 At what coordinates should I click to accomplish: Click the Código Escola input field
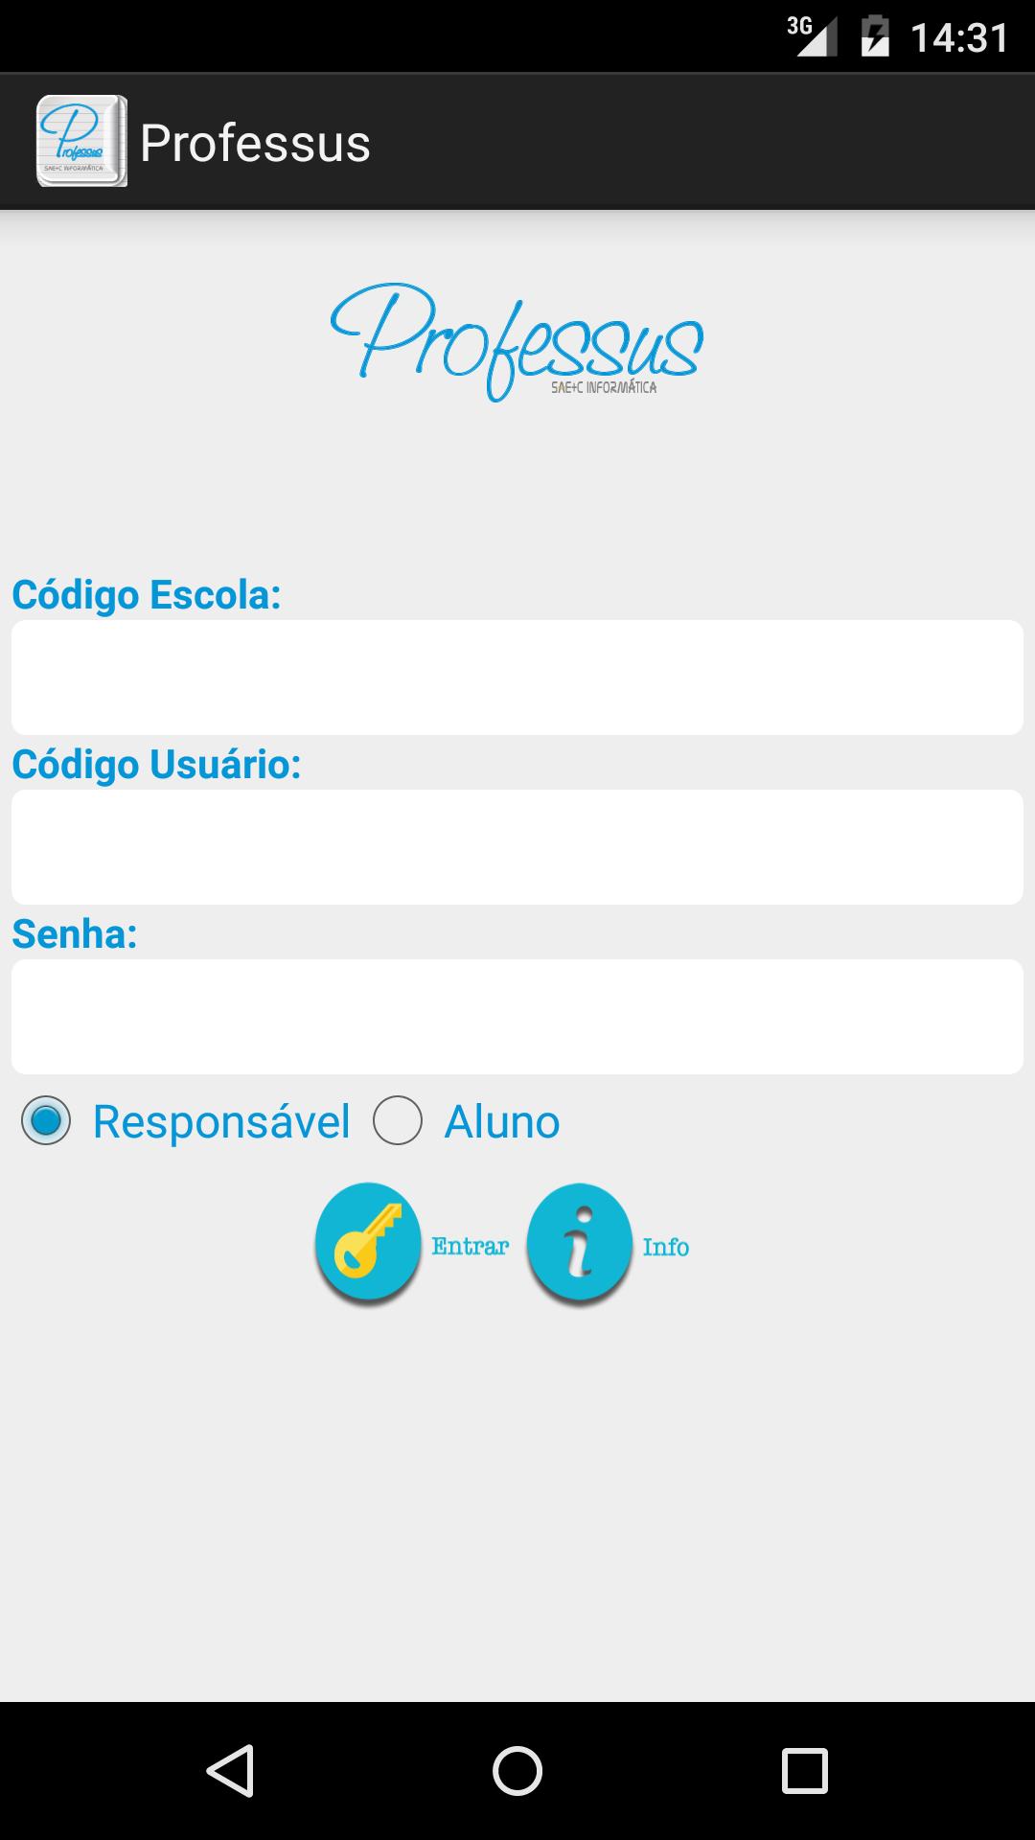pyautogui.click(x=517, y=678)
